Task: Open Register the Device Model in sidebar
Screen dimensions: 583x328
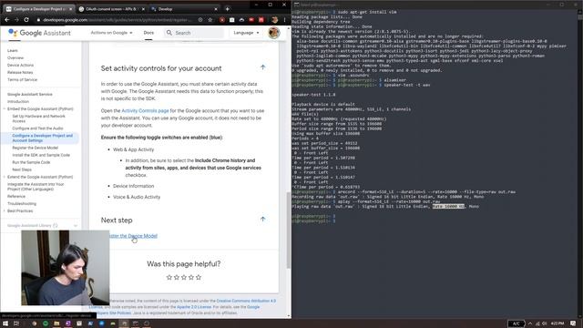Action: click(x=36, y=148)
